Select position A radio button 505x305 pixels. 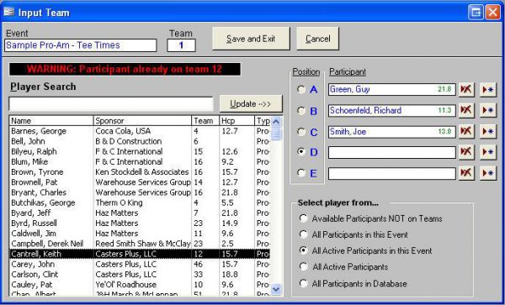point(301,89)
